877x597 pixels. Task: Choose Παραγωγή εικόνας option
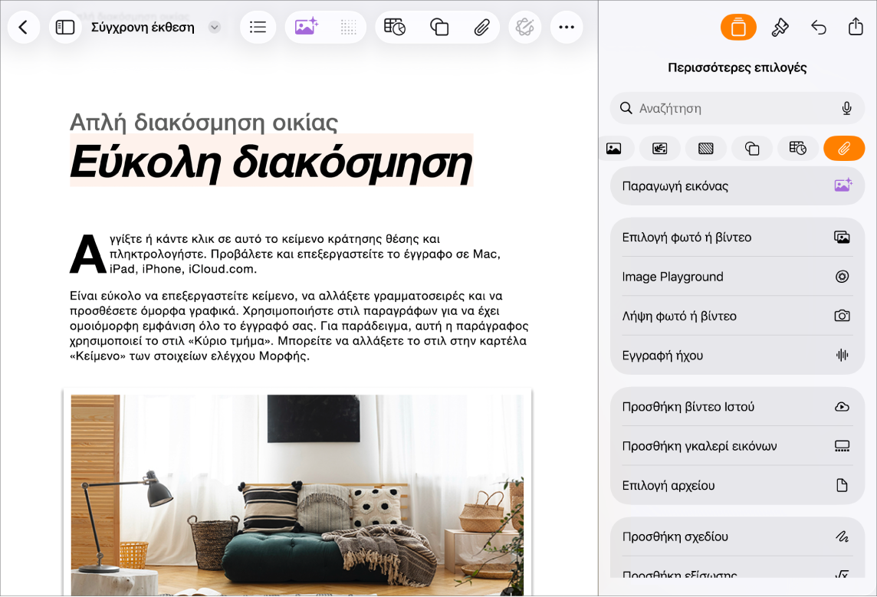click(x=737, y=186)
